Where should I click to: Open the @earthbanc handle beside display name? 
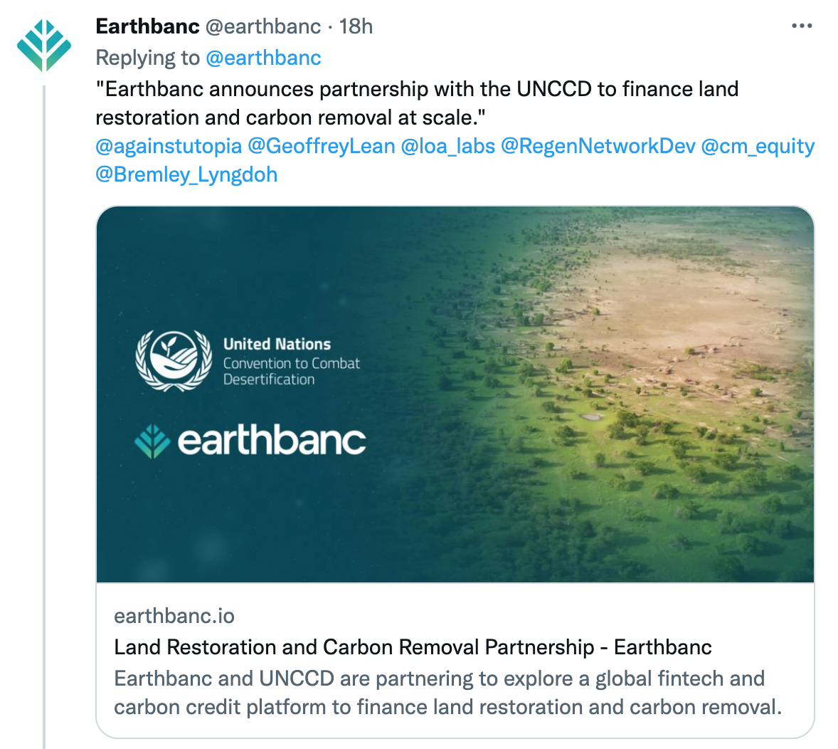pos(263,26)
